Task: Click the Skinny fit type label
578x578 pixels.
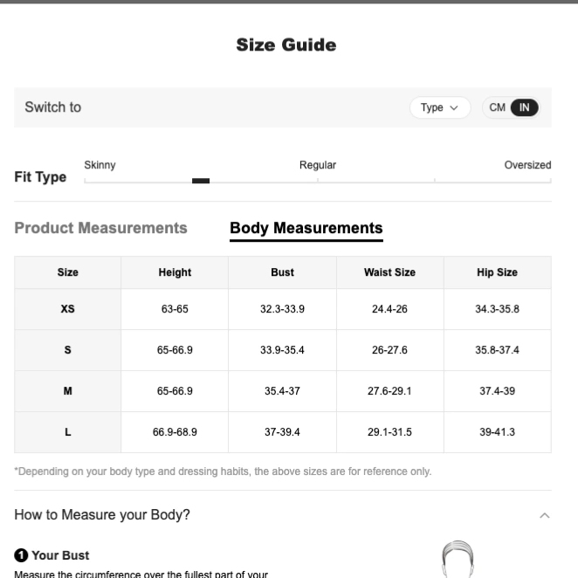Action: pyautogui.click(x=100, y=165)
